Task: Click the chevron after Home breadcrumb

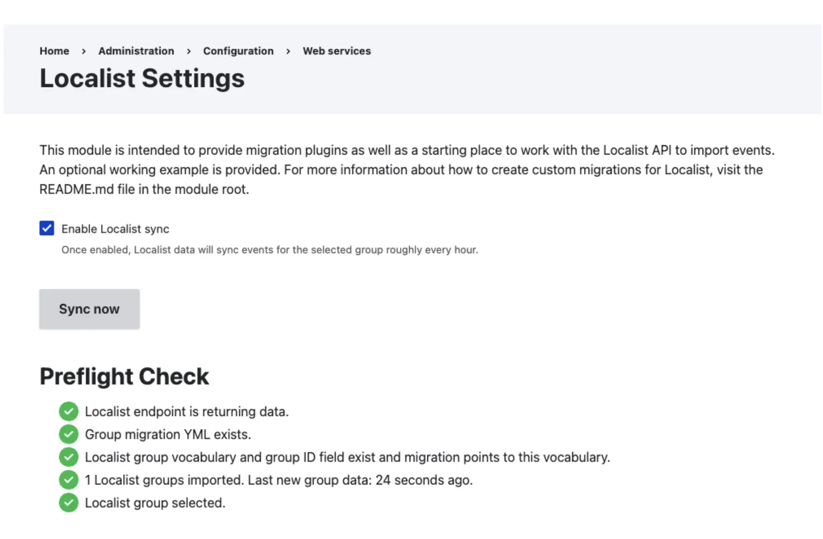Action: (84, 51)
